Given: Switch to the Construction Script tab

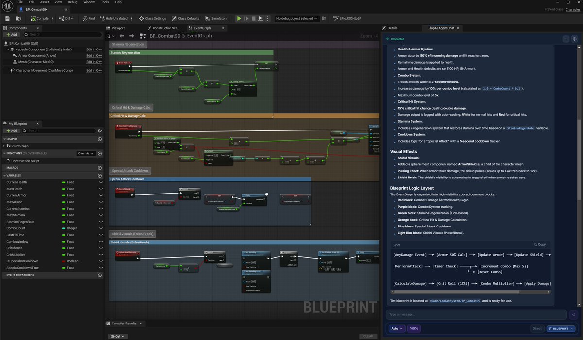Looking at the screenshot, I should [x=163, y=28].
